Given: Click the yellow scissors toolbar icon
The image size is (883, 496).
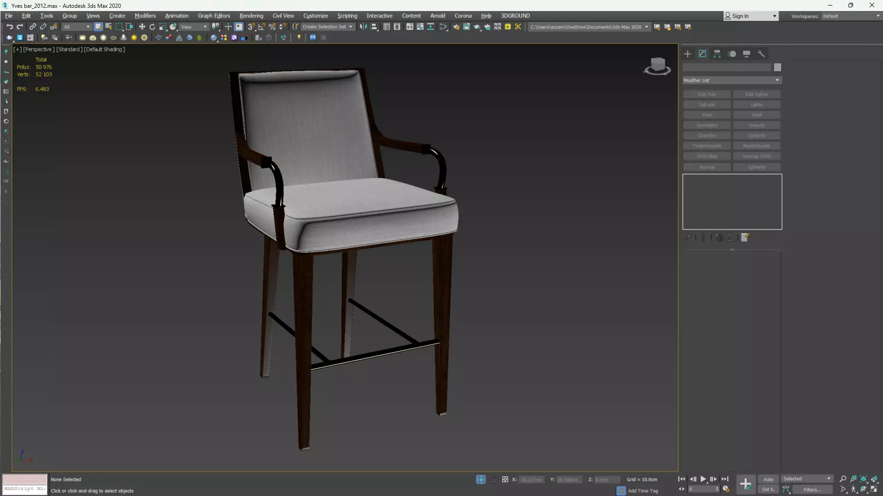Looking at the screenshot, I should point(518,27).
